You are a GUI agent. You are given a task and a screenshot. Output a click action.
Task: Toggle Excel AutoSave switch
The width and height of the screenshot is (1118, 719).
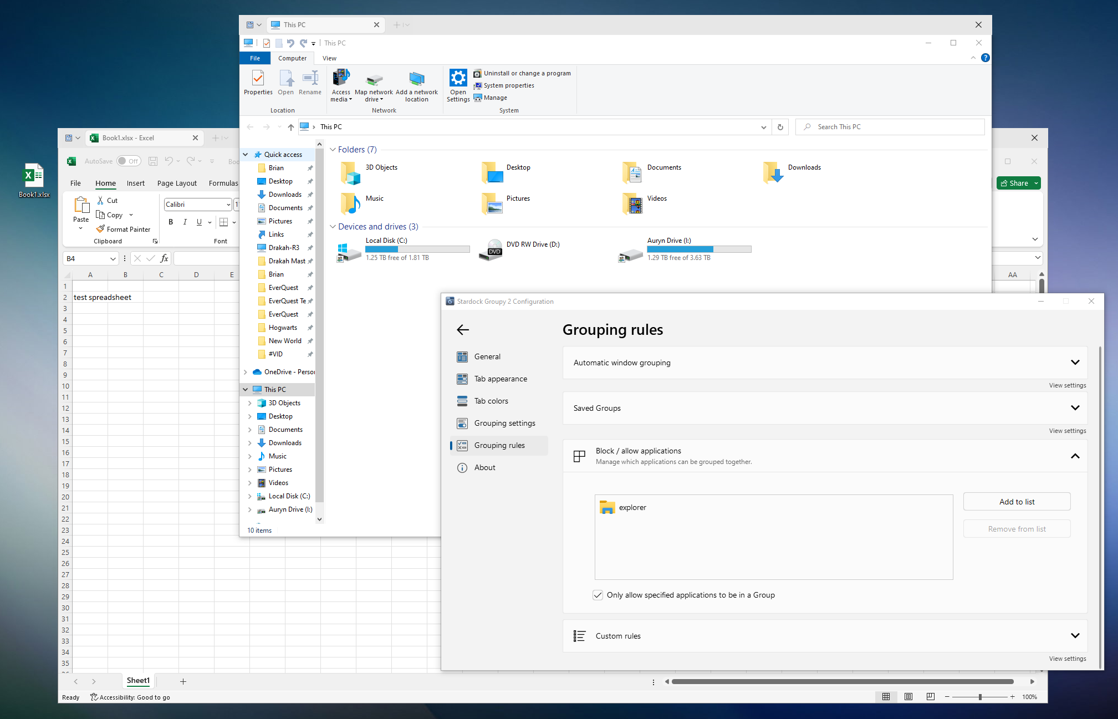pos(129,161)
